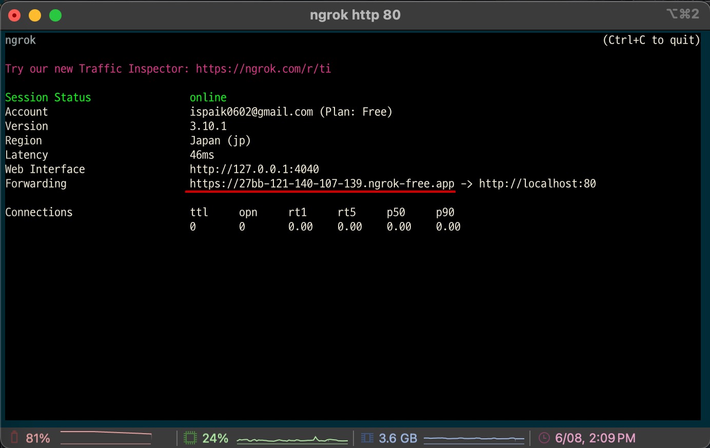The height and width of the screenshot is (448, 710).
Task: Click the 'Web Interface' label
Action: click(x=45, y=169)
